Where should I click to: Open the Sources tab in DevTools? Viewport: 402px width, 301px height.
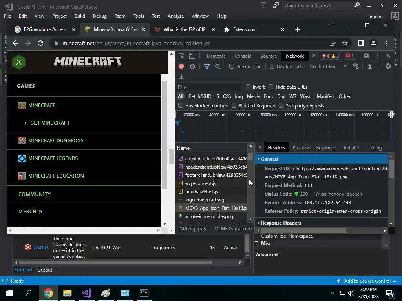point(269,56)
